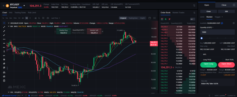This screenshot has width=237, height=97.
Task: Expand the chart to fullscreen
Action: coord(154,18)
